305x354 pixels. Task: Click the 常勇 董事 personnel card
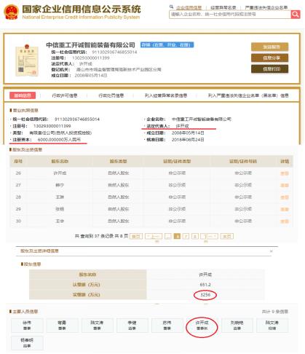62,326
